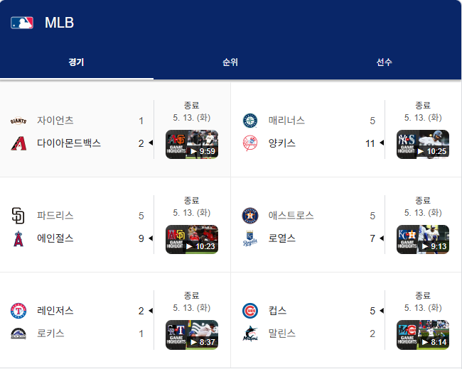Click the Giants team logo
This screenshot has width=462, height=369.
coord(18,121)
